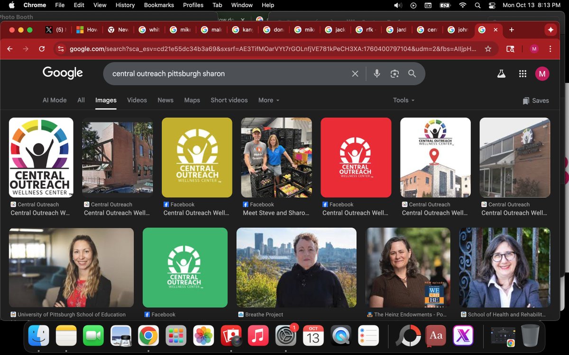The width and height of the screenshot is (569, 355).
Task: Reload the current page
Action: [x=42, y=49]
